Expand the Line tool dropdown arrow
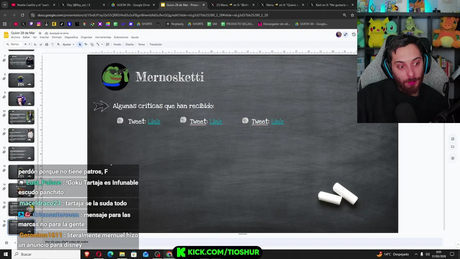Viewport: 460px width, 259px height. tap(102, 45)
